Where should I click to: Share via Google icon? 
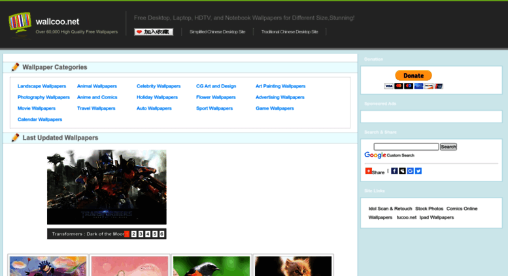410,171
